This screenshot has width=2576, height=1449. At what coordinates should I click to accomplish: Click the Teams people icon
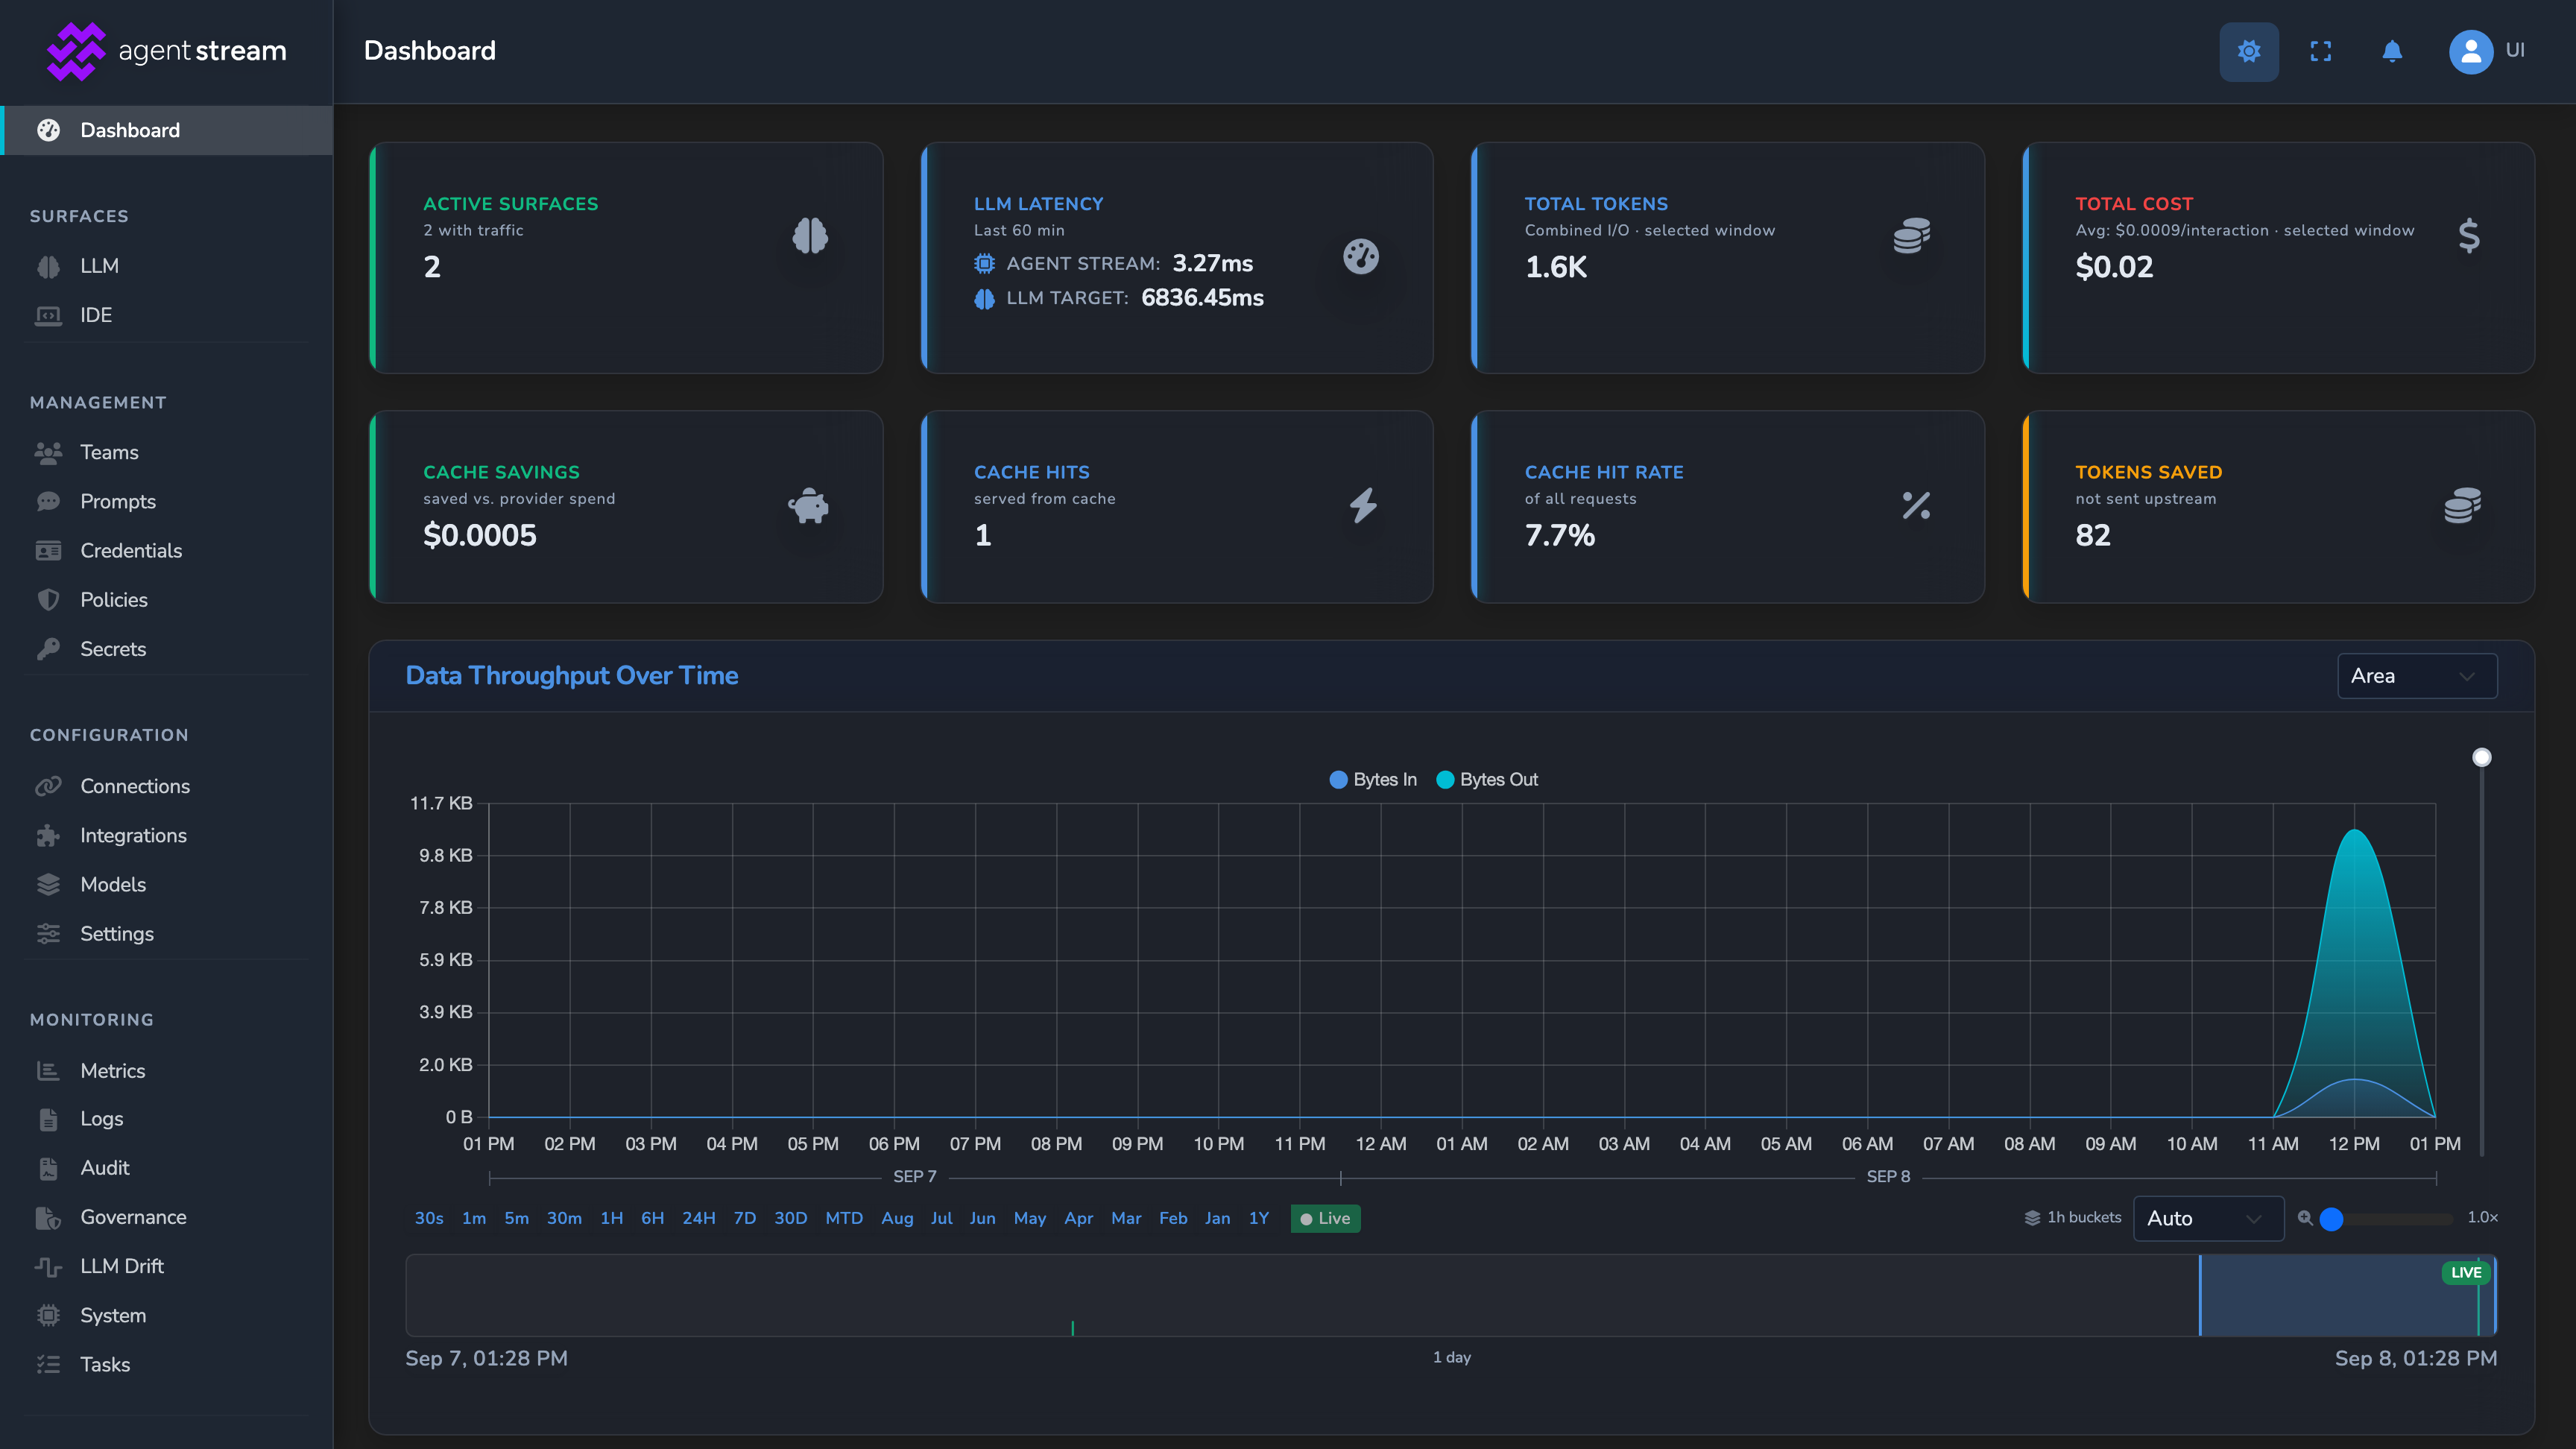pyautogui.click(x=48, y=452)
